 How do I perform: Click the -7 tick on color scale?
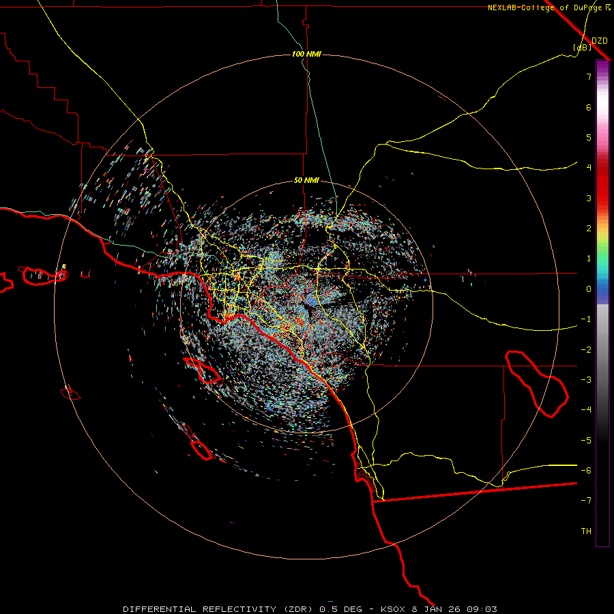(586, 501)
